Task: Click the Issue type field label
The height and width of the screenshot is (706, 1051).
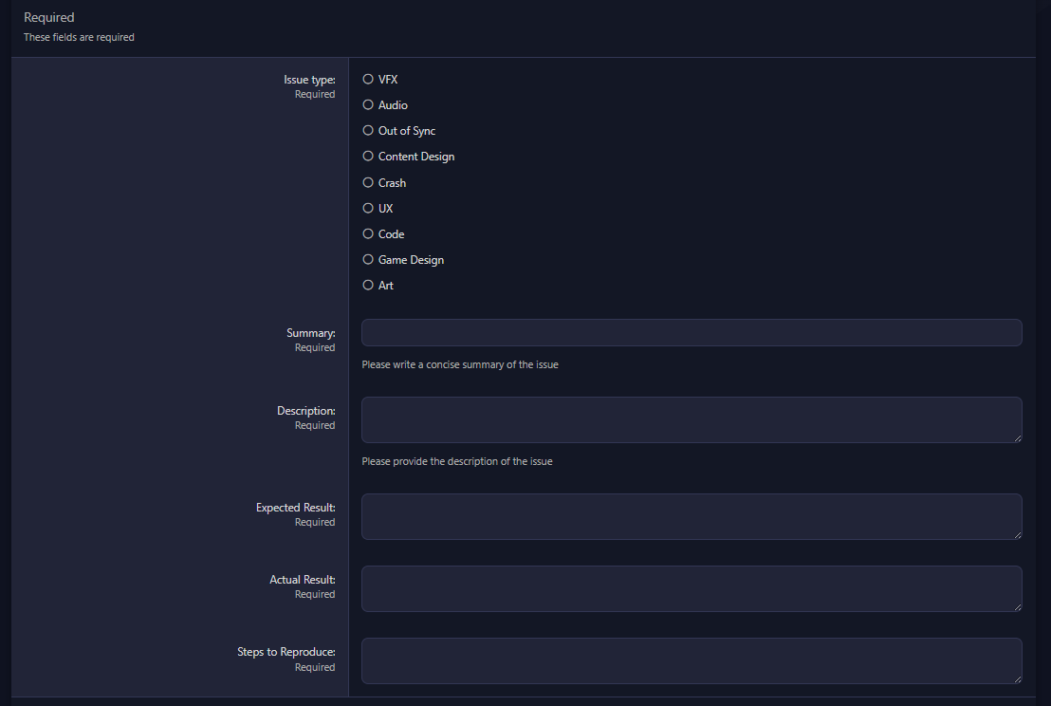Action: tap(309, 80)
